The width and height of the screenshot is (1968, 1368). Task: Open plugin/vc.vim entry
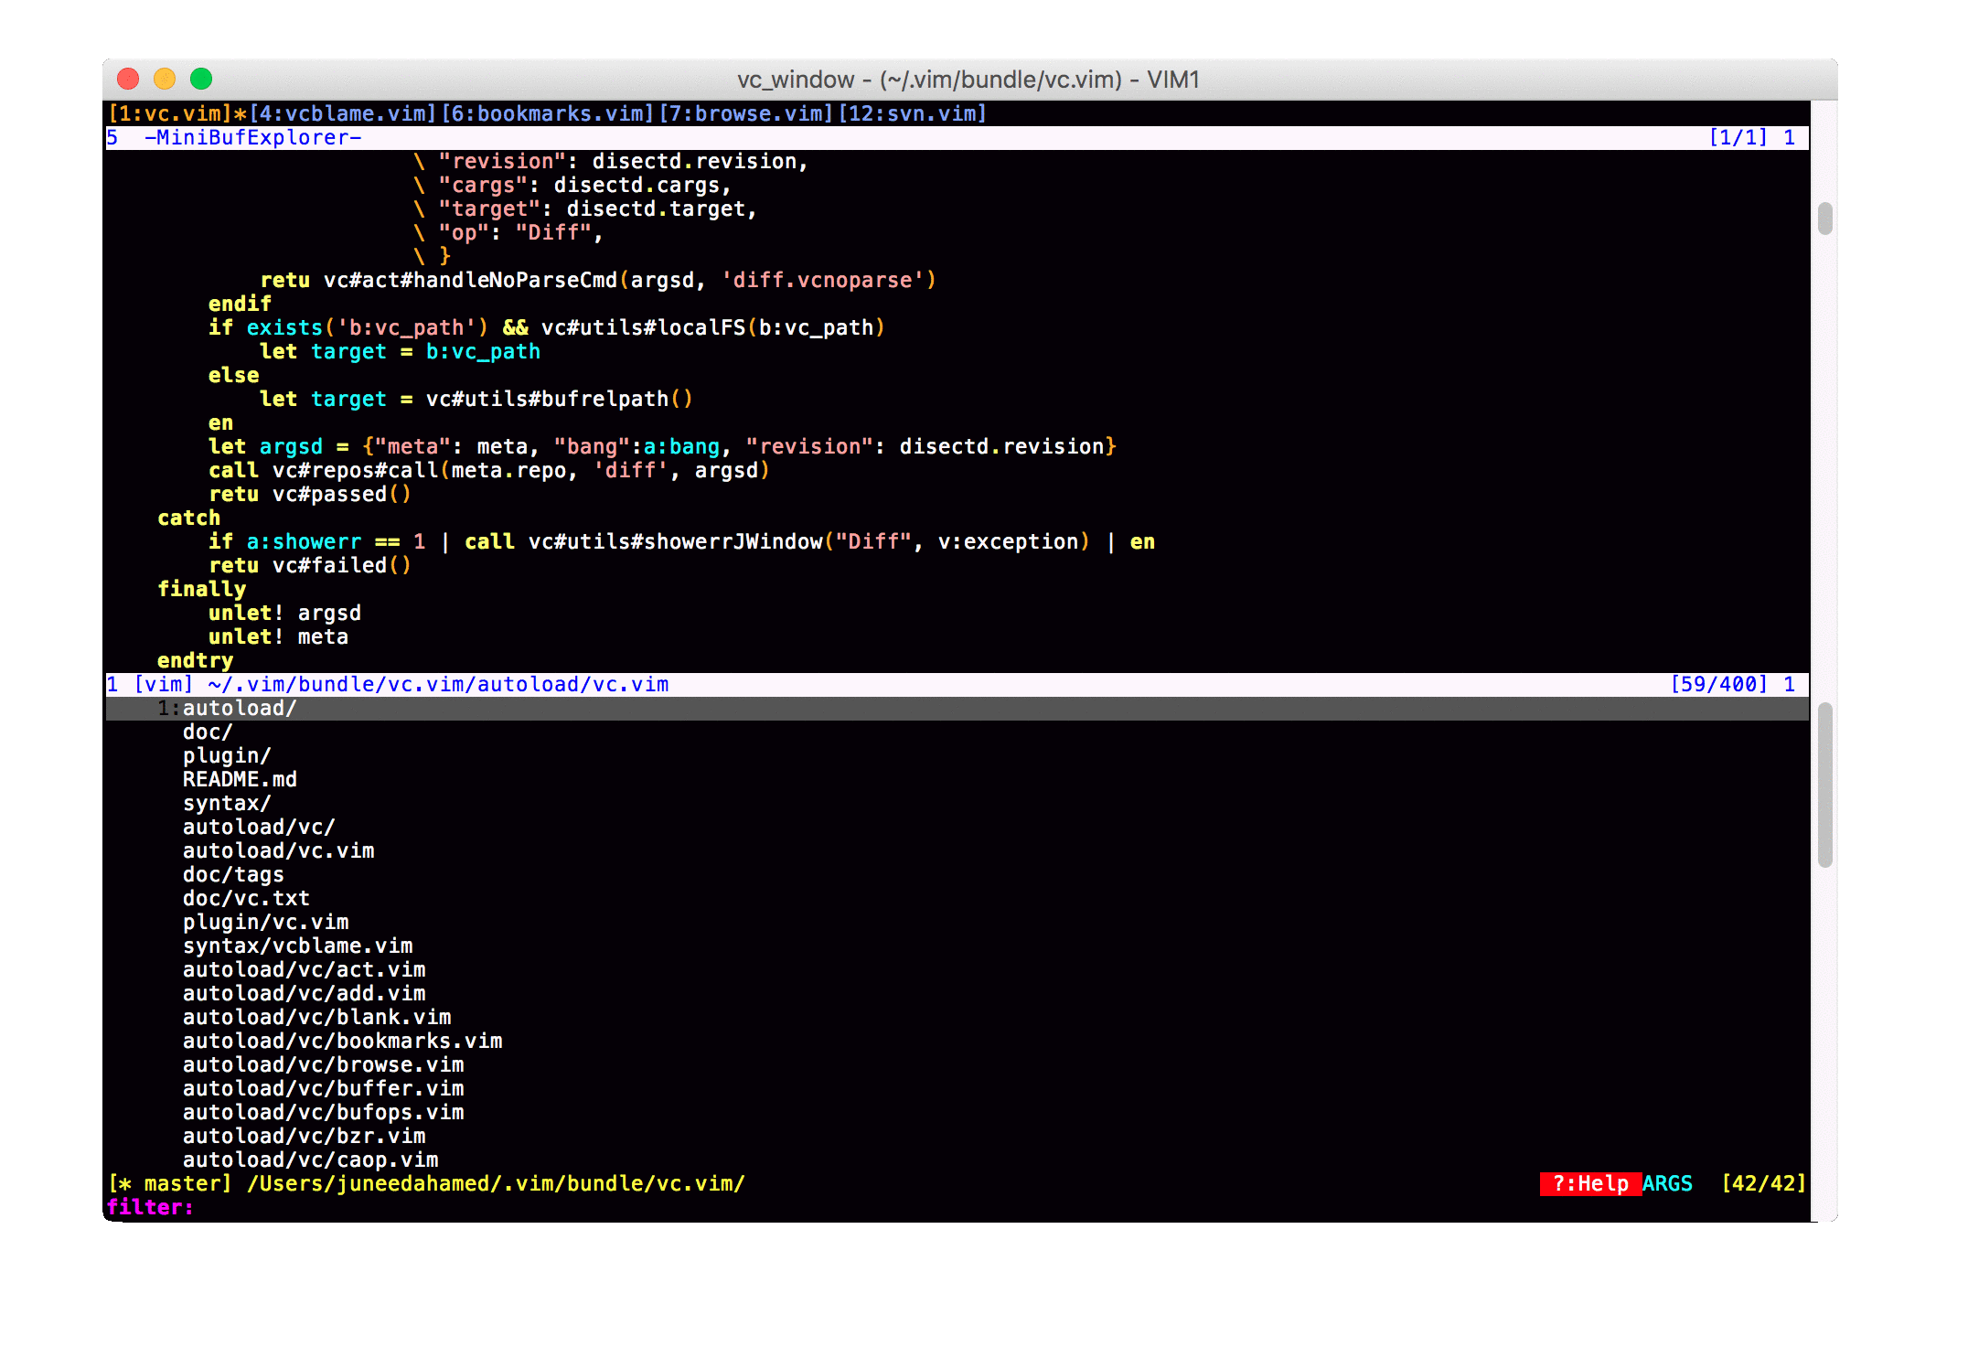pos(265,922)
